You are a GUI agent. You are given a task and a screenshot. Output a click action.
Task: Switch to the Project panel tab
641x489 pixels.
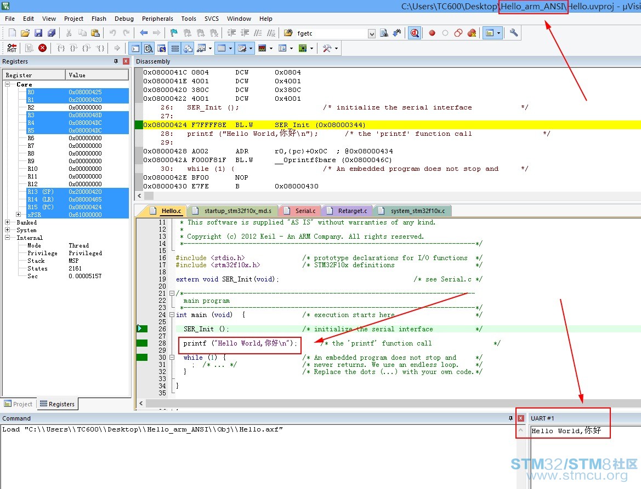tap(19, 404)
